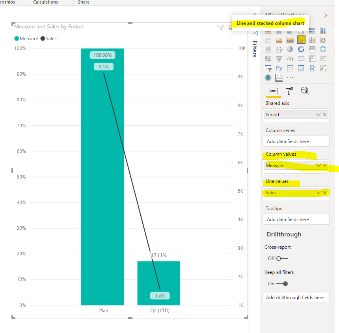Open the Format paint roller tab
Image resolution: width=339 pixels, height=333 pixels.
click(x=289, y=91)
